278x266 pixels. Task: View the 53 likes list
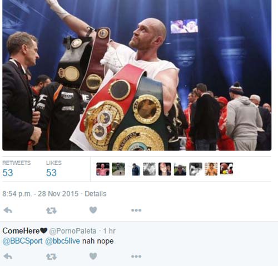pos(54,169)
